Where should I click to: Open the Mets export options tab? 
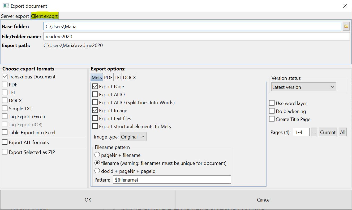(97, 77)
